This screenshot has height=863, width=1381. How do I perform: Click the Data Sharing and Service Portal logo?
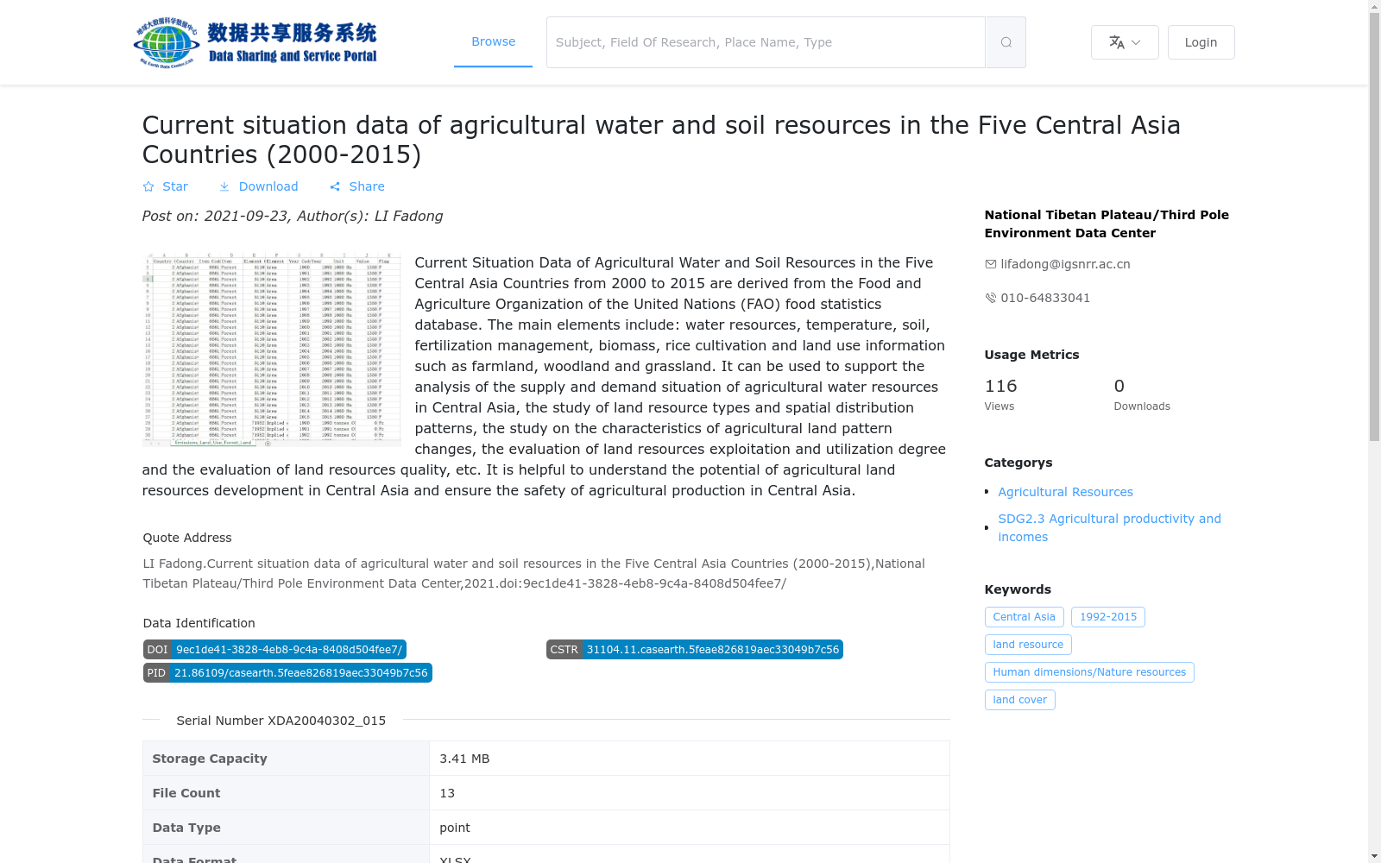(255, 42)
